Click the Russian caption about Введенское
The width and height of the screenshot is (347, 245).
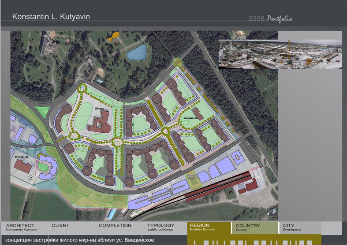80,240
